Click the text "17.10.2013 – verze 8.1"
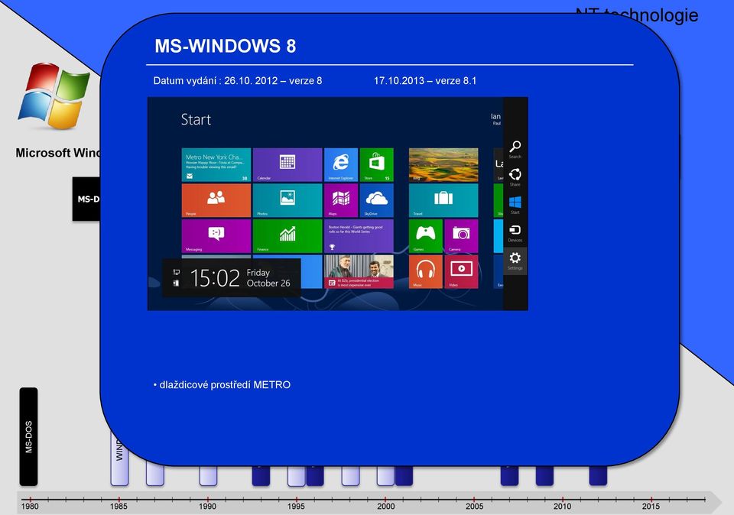 tap(425, 80)
